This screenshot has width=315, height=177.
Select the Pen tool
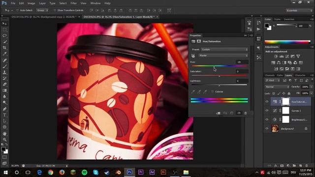(x=4, y=109)
